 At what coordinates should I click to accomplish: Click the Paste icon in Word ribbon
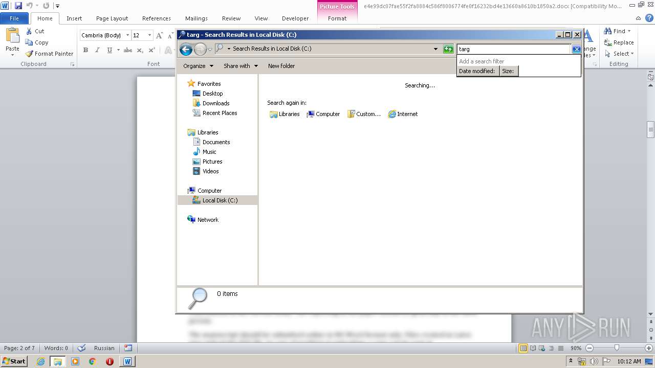click(12, 36)
